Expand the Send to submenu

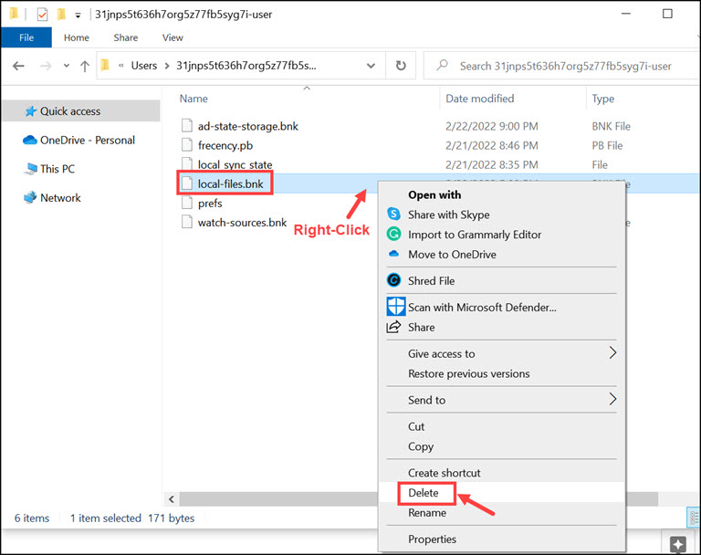coord(612,400)
